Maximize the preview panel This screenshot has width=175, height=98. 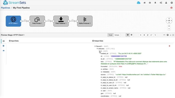(173, 35)
